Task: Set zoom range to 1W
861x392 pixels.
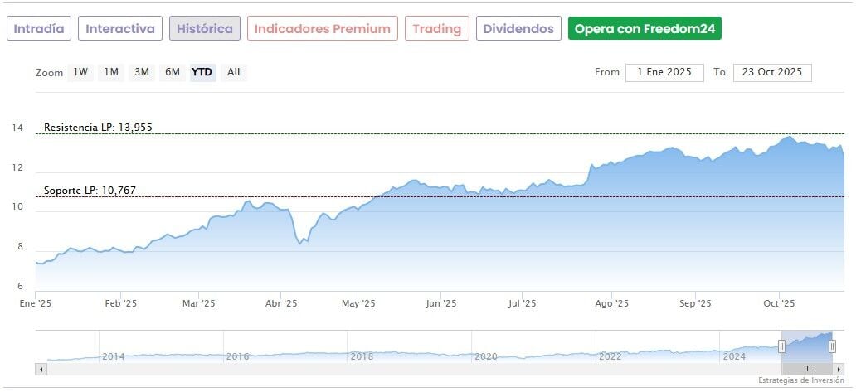Action: pyautogui.click(x=80, y=72)
